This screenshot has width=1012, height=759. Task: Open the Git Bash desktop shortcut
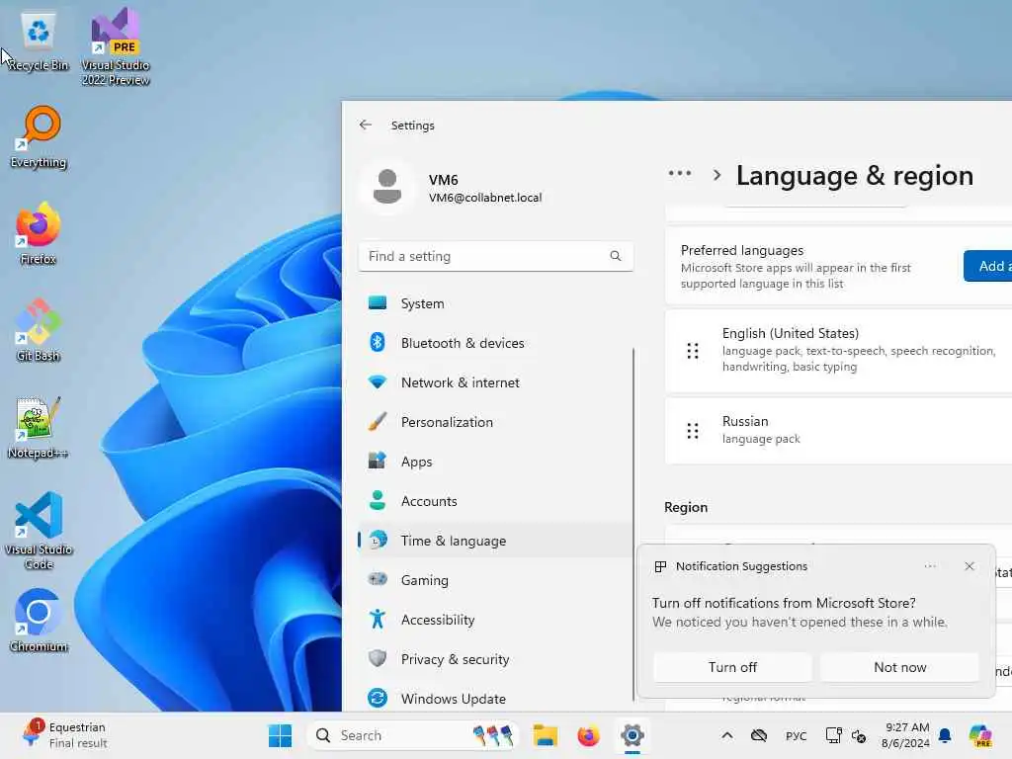[39, 330]
